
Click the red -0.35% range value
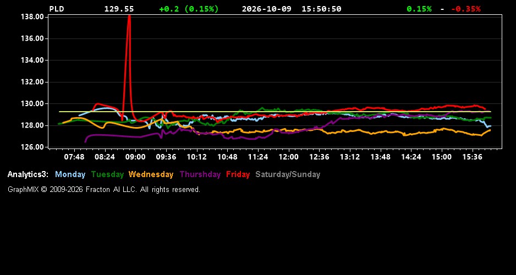click(x=465, y=9)
